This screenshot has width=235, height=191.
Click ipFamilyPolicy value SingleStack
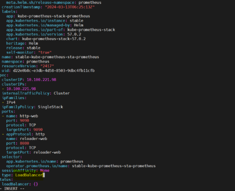[x=50, y=107]
